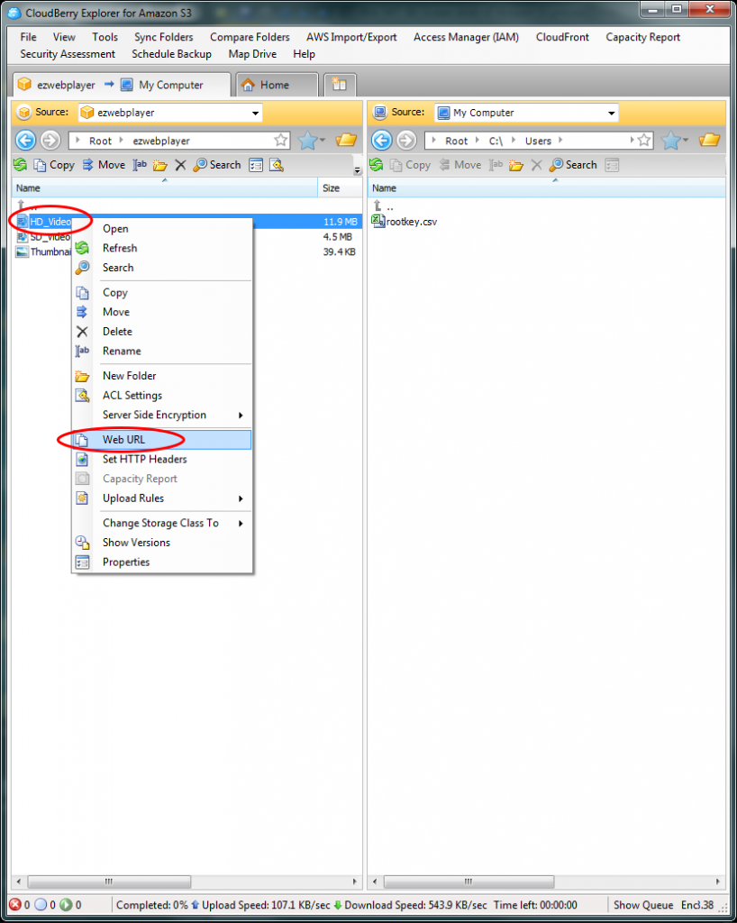Go forward in the left pane navigation
The image size is (737, 923).
50,140
